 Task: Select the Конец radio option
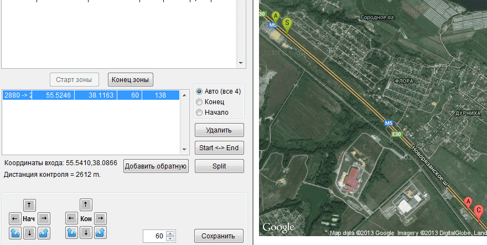[x=200, y=102]
